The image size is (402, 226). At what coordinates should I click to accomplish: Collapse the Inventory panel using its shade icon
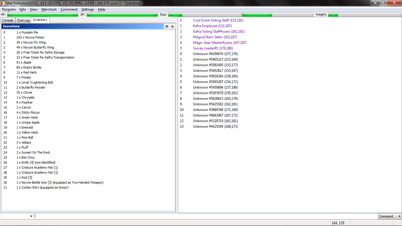tap(167, 26)
